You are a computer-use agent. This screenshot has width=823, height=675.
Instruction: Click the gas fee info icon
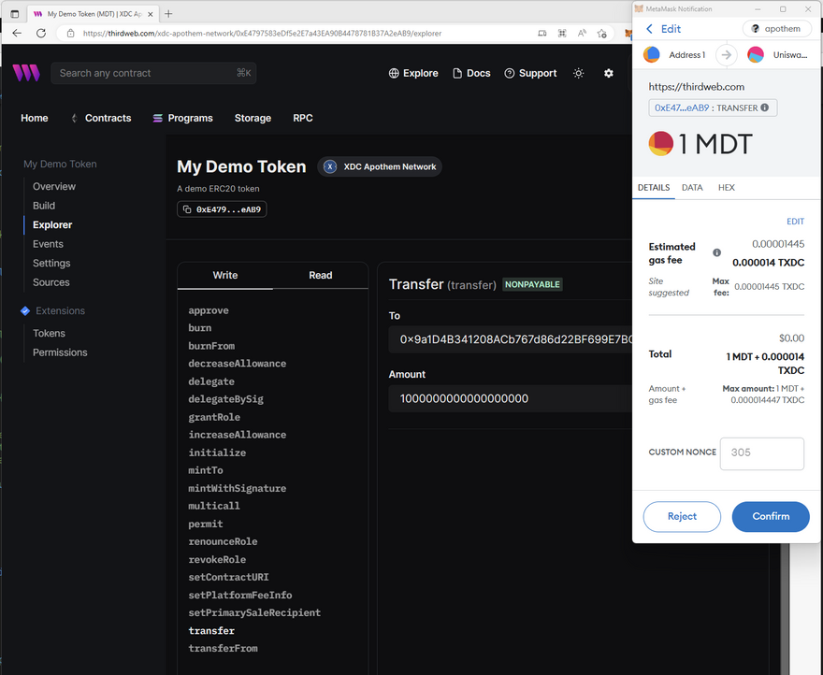(x=716, y=252)
